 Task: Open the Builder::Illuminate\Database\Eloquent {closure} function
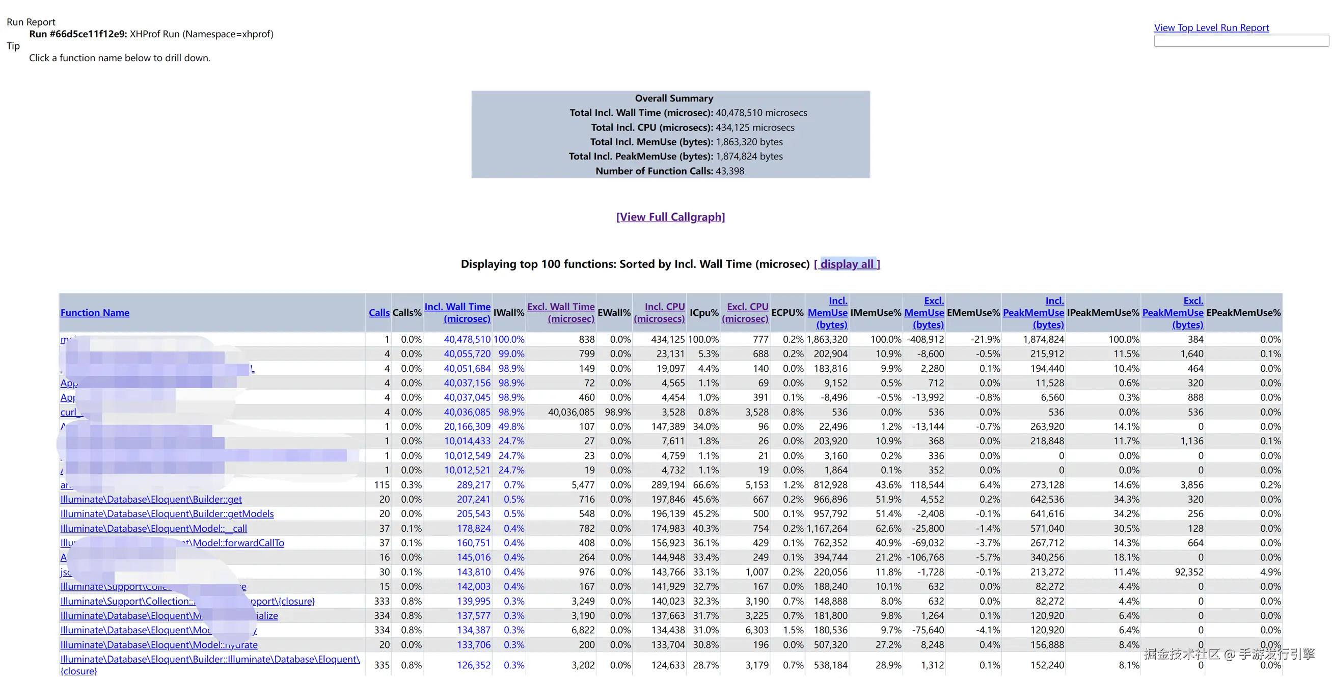point(209,659)
